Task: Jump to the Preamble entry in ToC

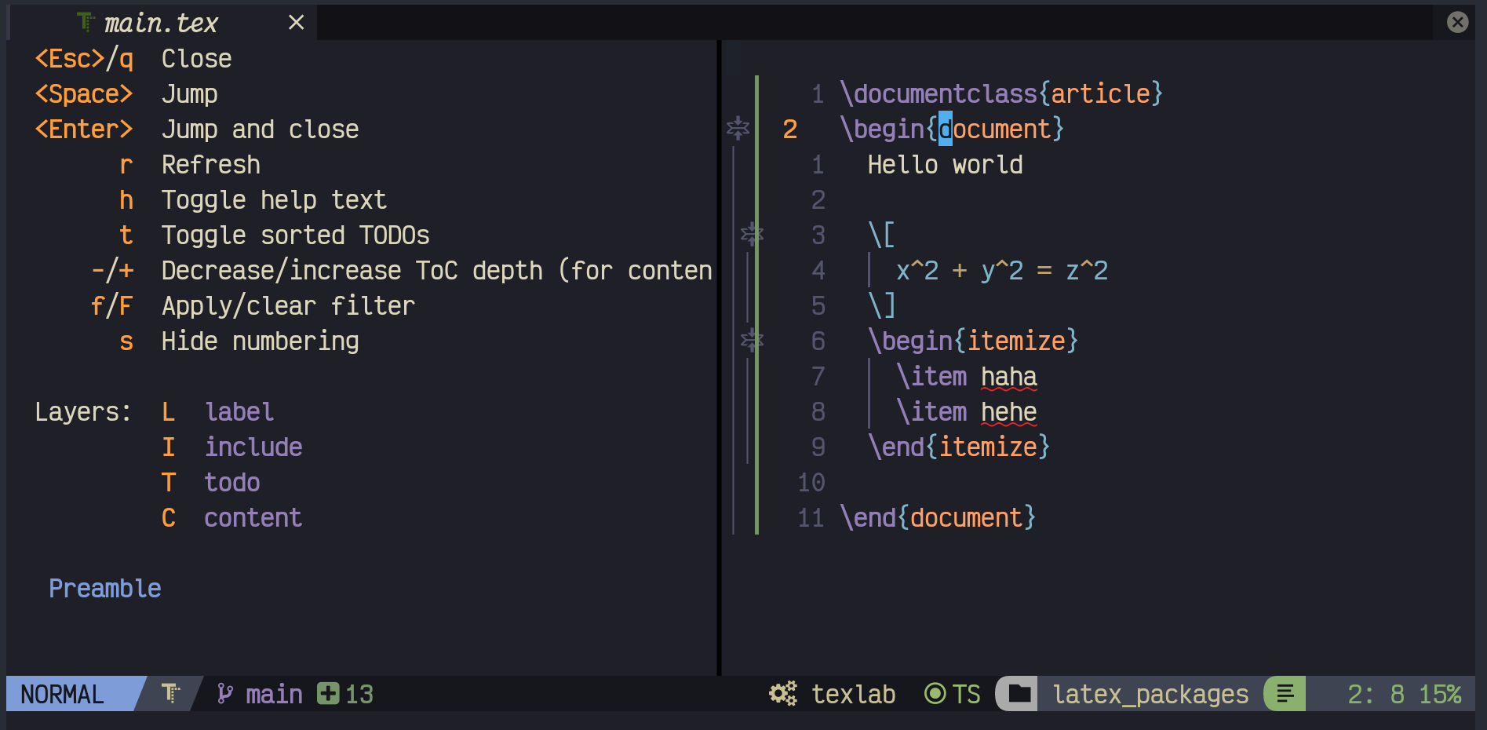Action: [105, 588]
